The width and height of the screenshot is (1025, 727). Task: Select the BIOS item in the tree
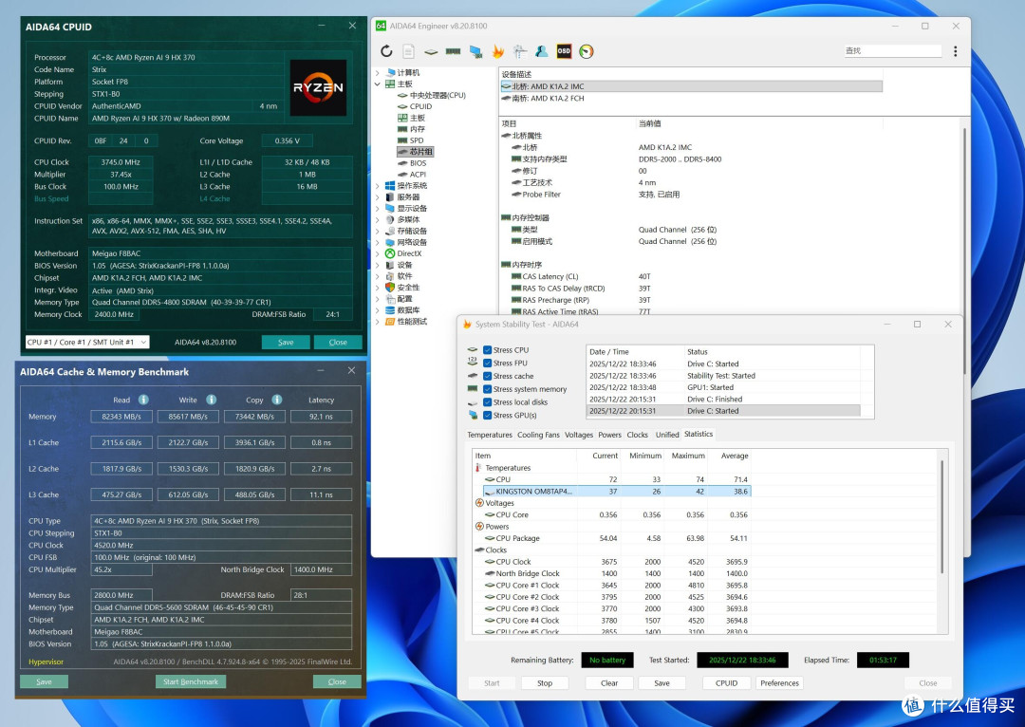pos(418,163)
